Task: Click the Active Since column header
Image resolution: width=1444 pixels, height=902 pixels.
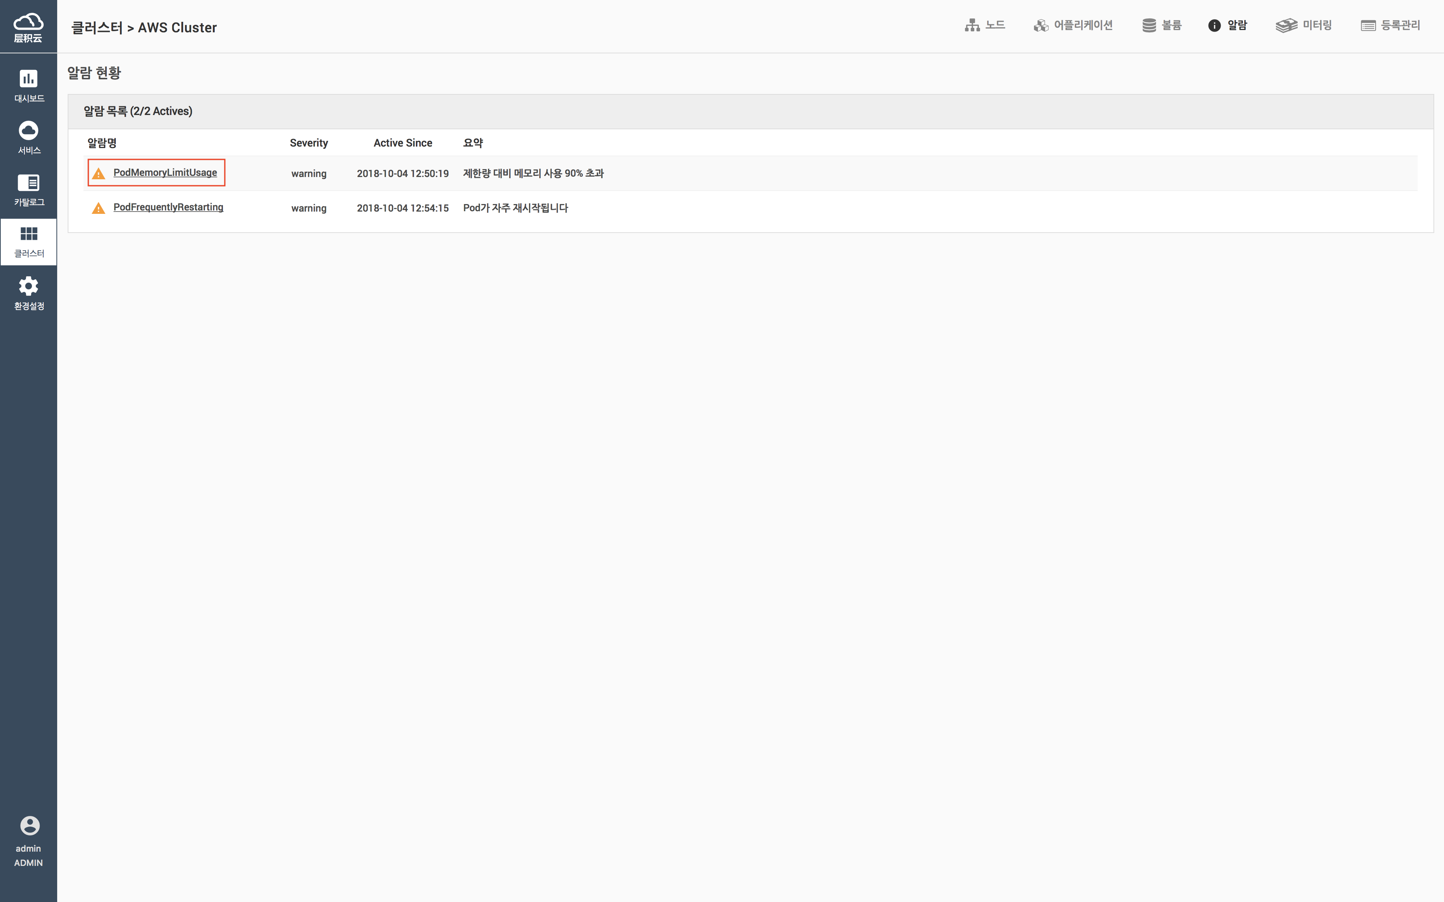Action: click(x=403, y=143)
